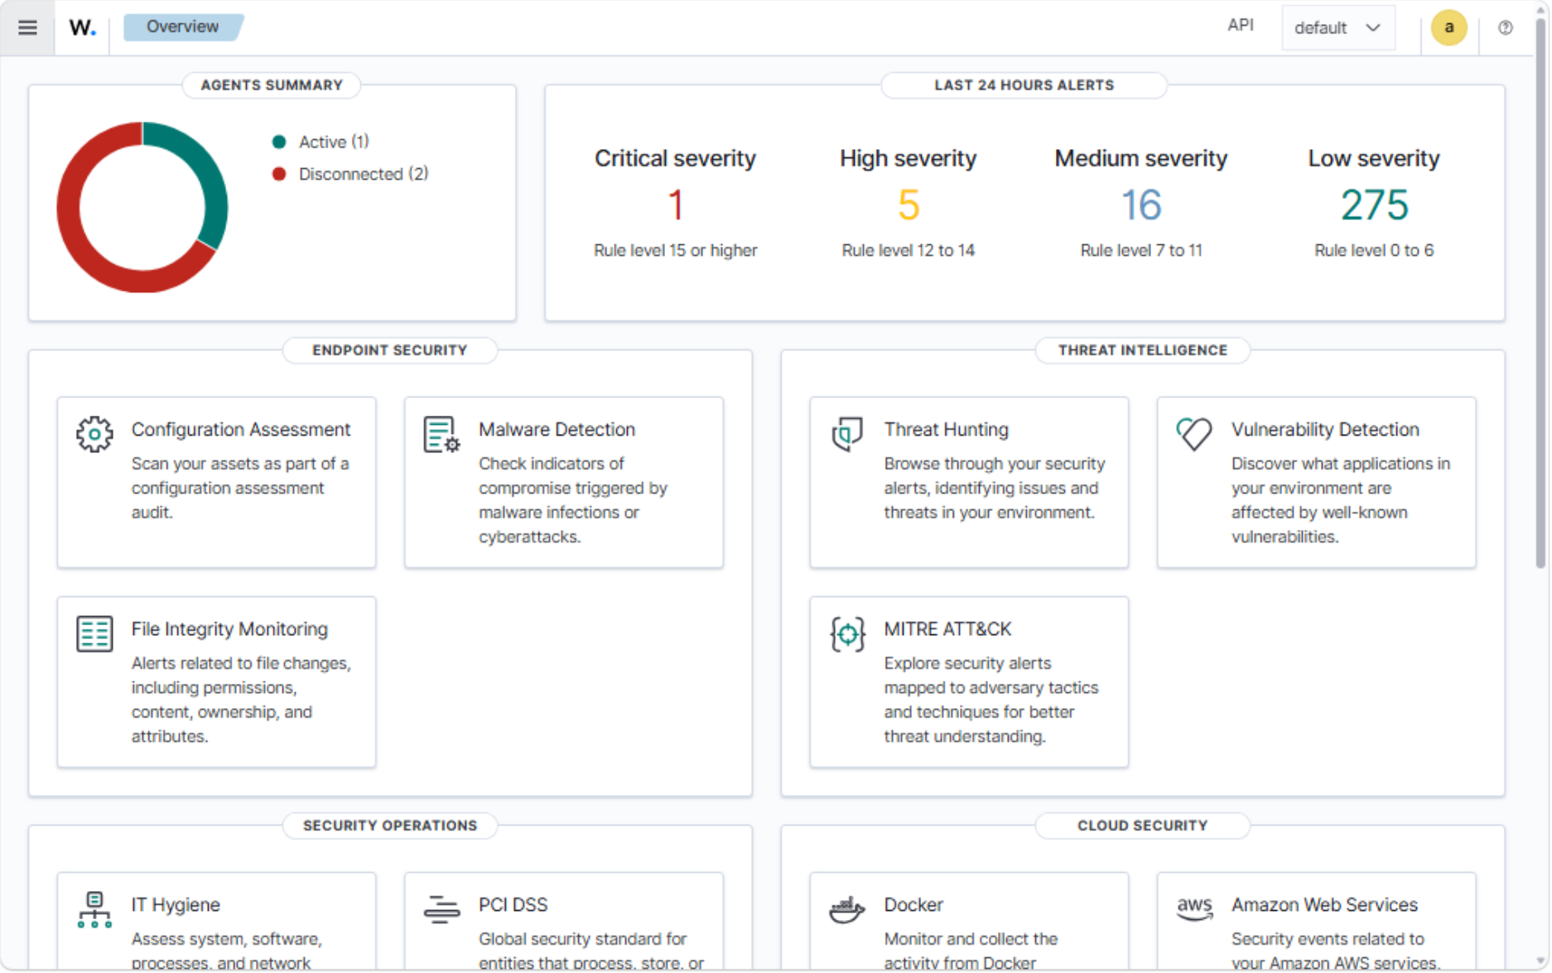Click the Configuration Assessment gear icon
1552x973 pixels.
pos(94,434)
